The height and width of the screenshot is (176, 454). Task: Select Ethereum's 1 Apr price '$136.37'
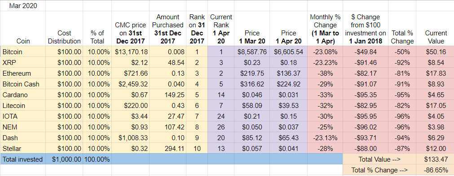(x=288, y=73)
